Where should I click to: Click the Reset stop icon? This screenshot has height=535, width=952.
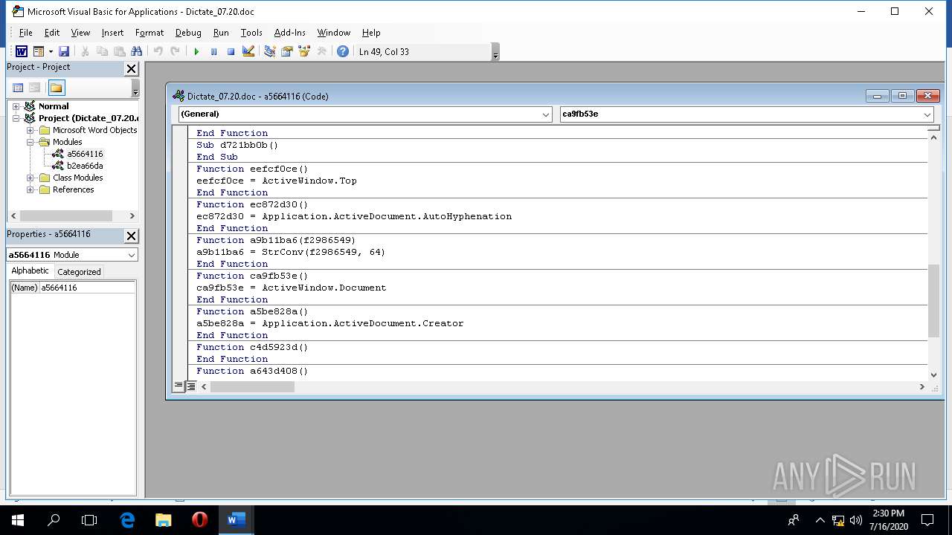coord(231,51)
